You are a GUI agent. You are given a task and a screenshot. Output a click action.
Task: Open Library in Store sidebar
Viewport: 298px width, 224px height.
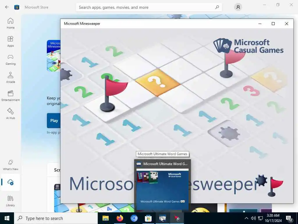pyautogui.click(x=10, y=201)
